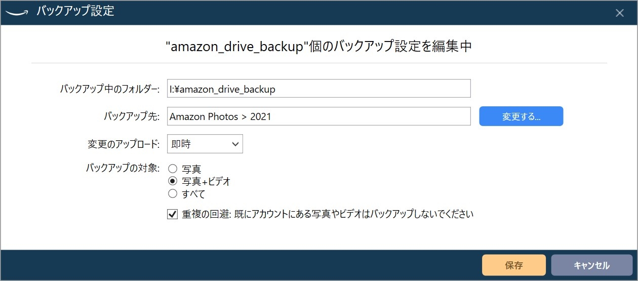Click the バックアップ中のフォルダー label
638x281 pixels.
109,89
